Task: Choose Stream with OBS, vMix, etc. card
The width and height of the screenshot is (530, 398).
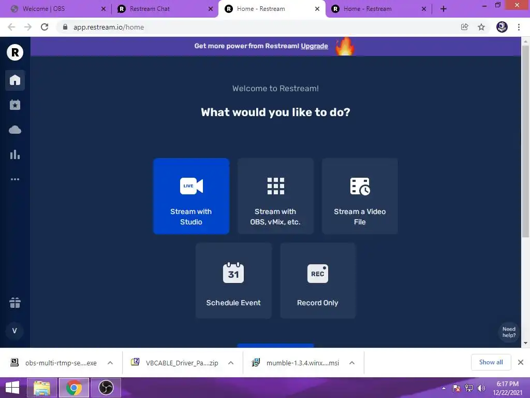Action: tap(275, 196)
